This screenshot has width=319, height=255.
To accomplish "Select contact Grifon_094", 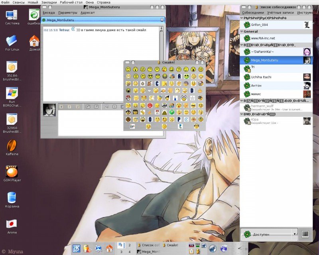I will (x=276, y=25).
